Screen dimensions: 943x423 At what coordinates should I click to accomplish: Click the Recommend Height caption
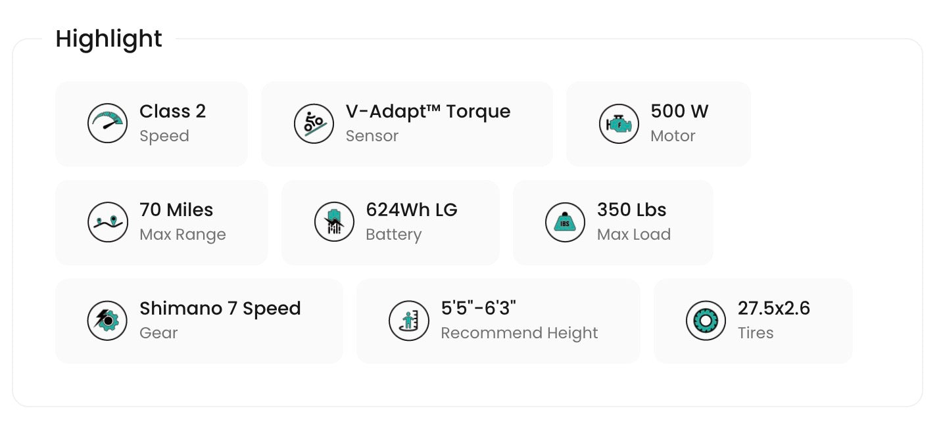pyautogui.click(x=519, y=333)
